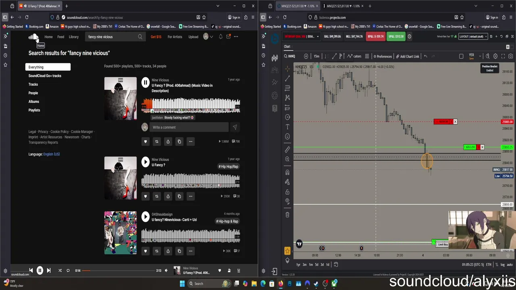The image size is (516, 290).
Task: Toggle log scale on chart
Action: tap(502, 265)
